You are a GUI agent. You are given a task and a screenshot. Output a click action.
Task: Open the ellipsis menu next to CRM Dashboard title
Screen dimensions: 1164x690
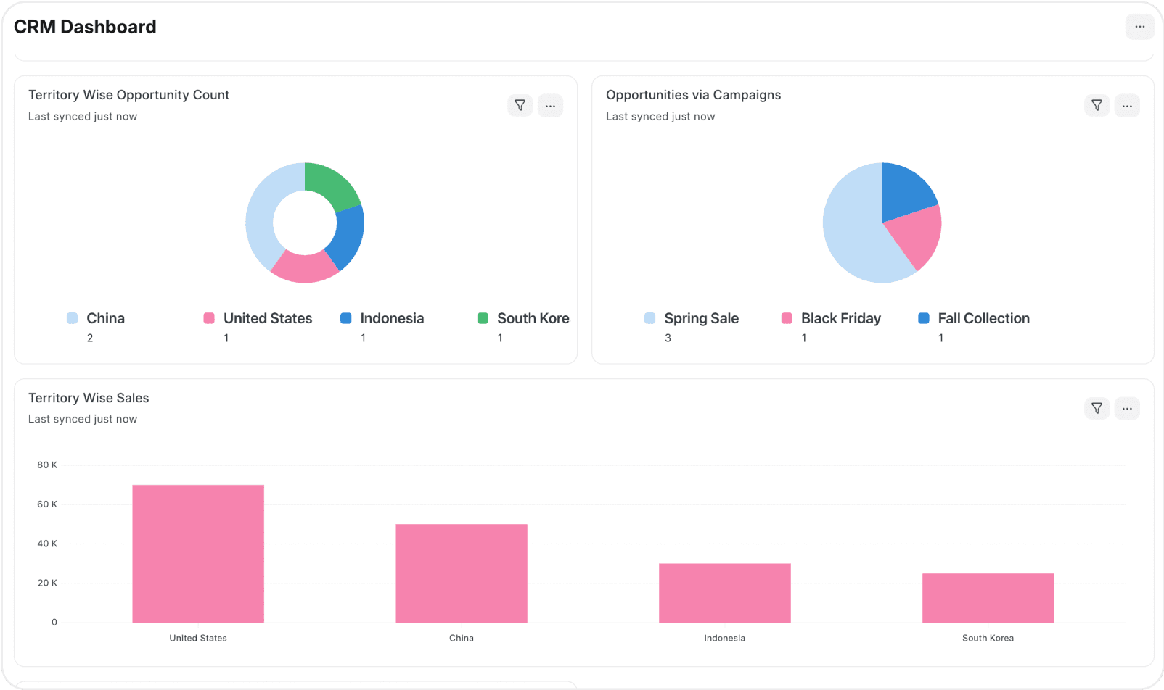tap(1139, 26)
